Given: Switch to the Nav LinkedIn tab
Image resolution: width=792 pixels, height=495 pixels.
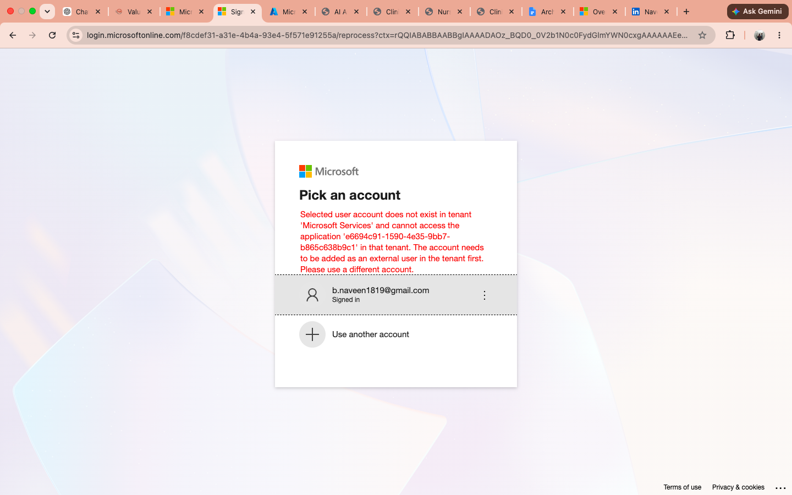Looking at the screenshot, I should (651, 12).
